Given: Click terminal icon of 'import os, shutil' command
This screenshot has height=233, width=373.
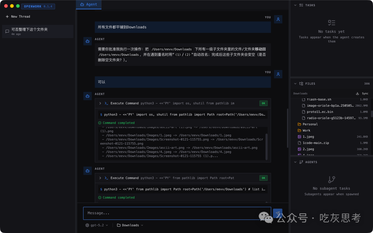Looking at the screenshot, I should [106, 104].
